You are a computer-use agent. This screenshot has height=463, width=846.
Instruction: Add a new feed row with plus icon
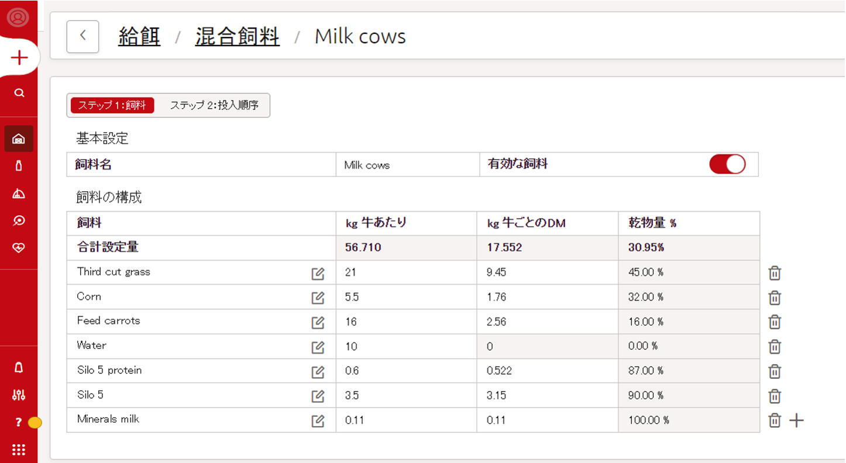coord(796,420)
